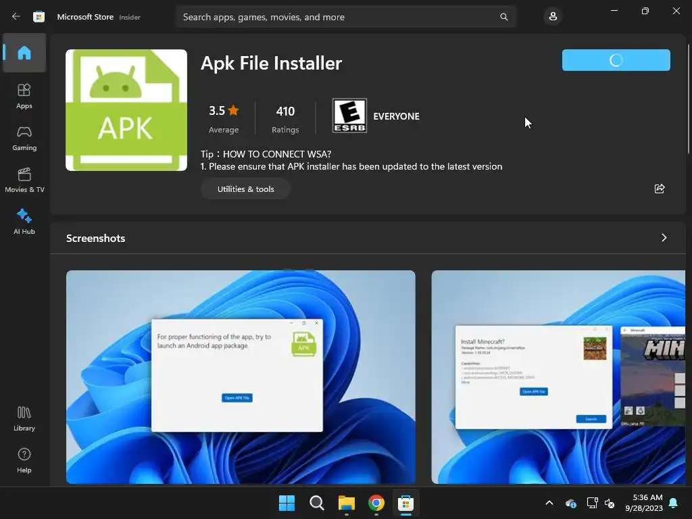This screenshot has width=692, height=519.
Task: Click the Apk File Installer title
Action: [271, 63]
